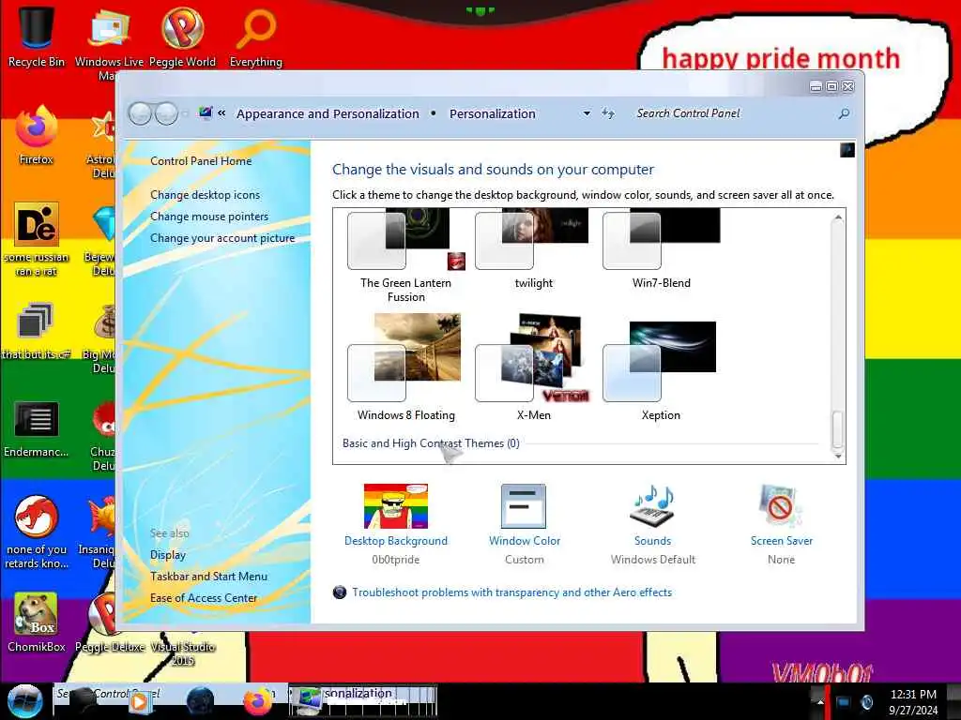Viewport: 961px width, 720px height.
Task: Open the Display link under See also
Action: pyautogui.click(x=168, y=555)
